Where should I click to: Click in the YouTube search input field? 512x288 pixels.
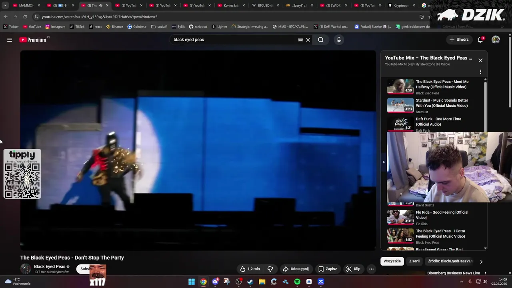tap(234, 40)
